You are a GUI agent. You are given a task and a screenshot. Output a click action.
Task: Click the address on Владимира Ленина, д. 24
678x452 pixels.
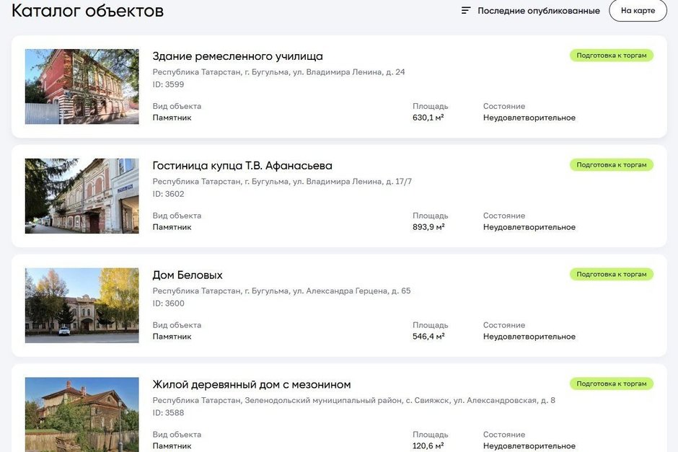(278, 72)
